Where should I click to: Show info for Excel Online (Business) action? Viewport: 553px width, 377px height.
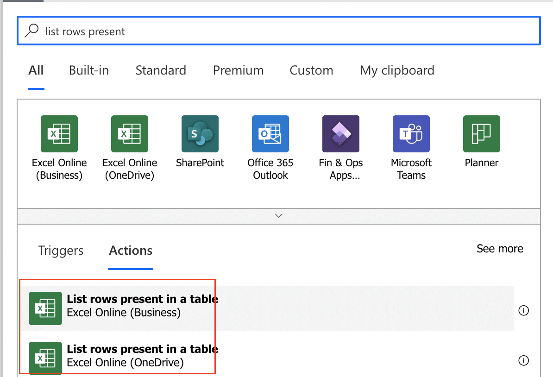click(x=524, y=310)
